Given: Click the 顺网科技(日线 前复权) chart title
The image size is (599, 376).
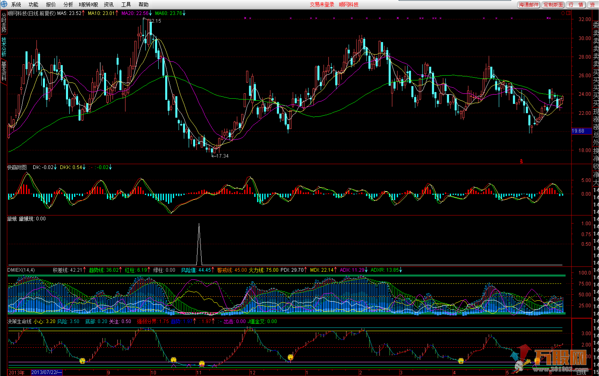Looking at the screenshot, I should pos(32,13).
